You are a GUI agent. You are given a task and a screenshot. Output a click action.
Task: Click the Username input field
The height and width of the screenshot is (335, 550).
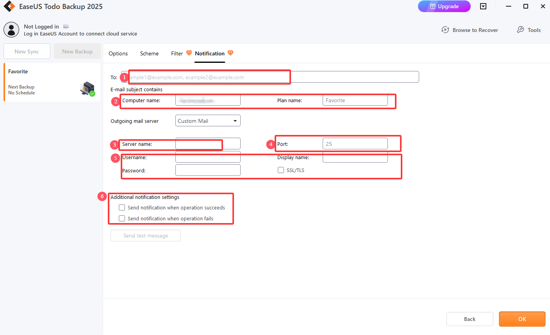[x=208, y=157]
